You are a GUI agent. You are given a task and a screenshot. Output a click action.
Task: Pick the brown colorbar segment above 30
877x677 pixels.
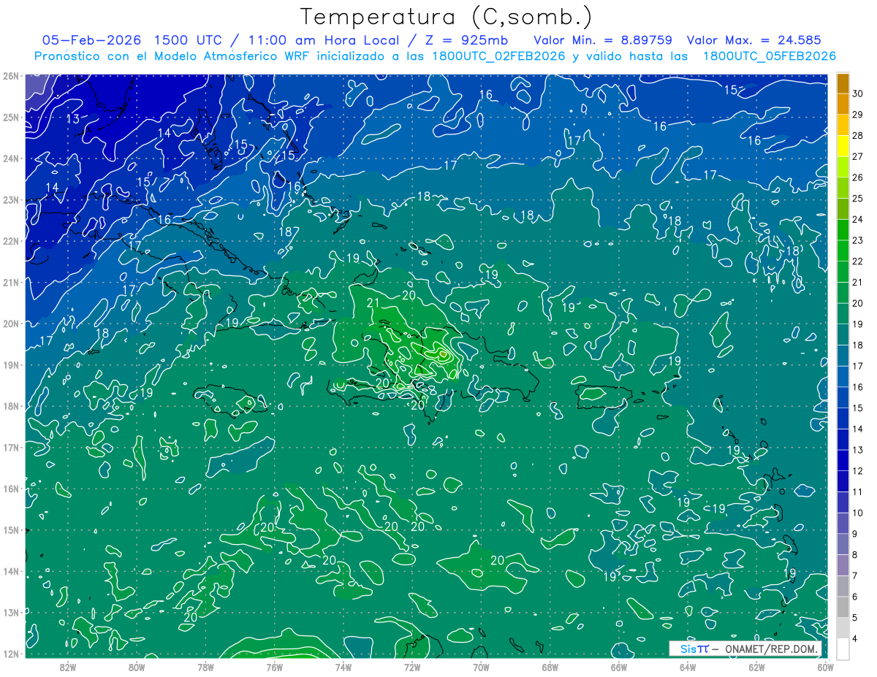pyautogui.click(x=843, y=83)
